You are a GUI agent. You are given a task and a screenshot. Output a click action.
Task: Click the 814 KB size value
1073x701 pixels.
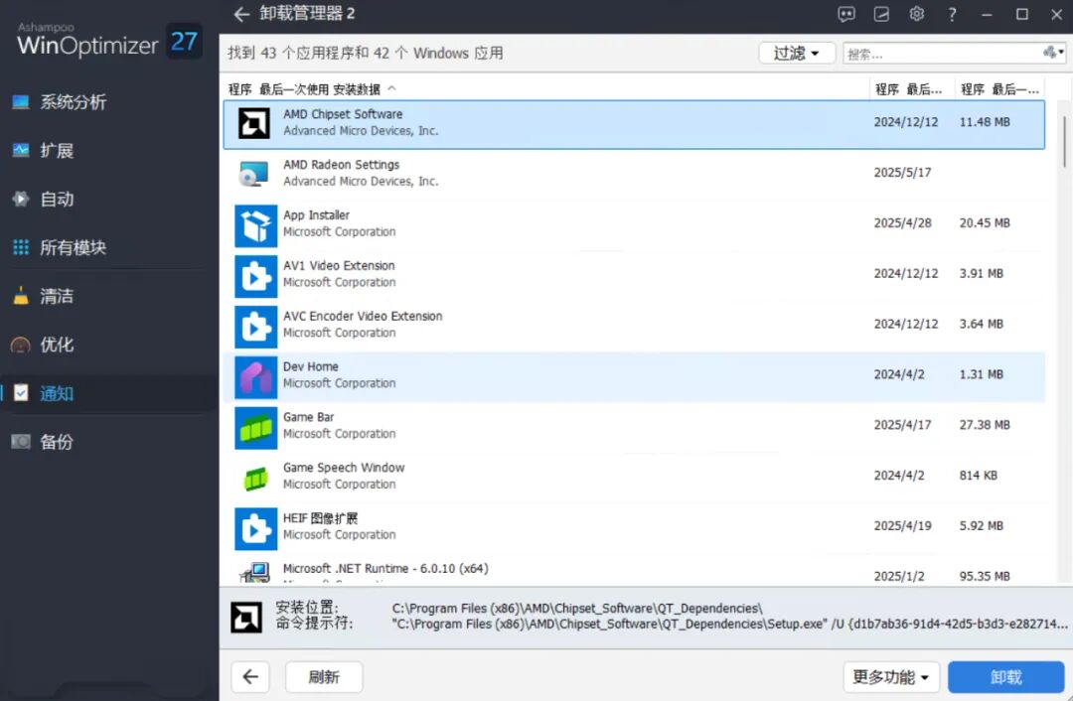point(978,476)
